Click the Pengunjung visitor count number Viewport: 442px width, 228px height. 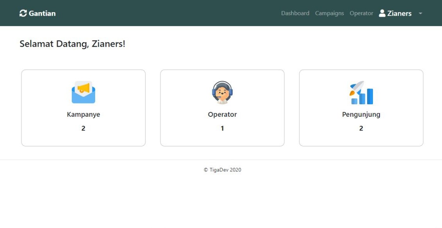[361, 128]
